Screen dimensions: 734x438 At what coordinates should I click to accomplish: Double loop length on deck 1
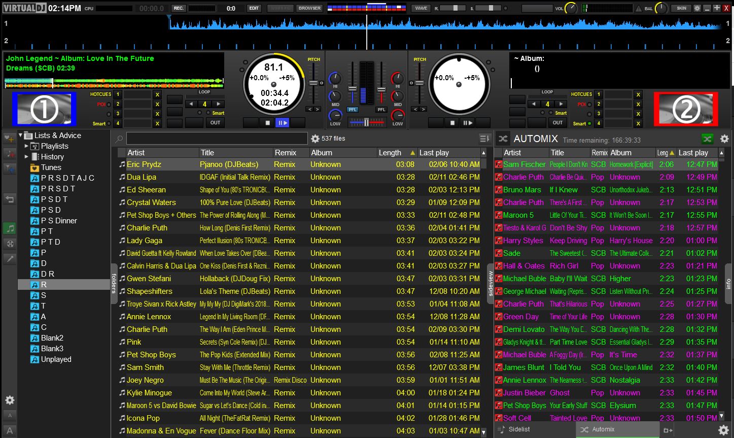point(218,104)
